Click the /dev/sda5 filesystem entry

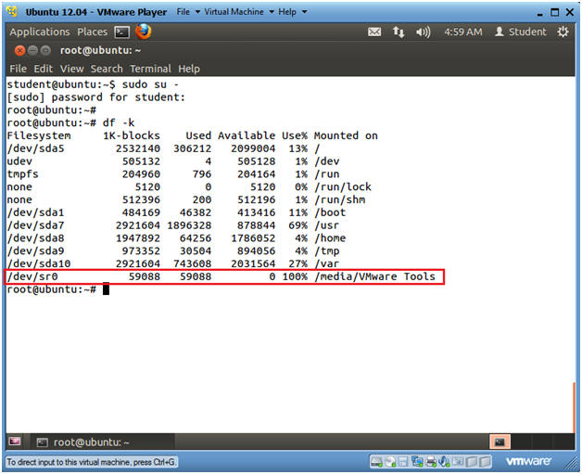35,148
